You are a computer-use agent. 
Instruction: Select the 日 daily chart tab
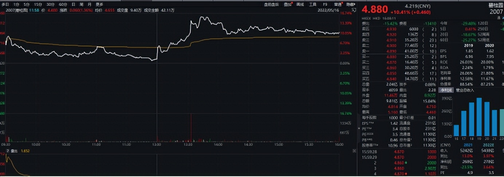(74, 4)
